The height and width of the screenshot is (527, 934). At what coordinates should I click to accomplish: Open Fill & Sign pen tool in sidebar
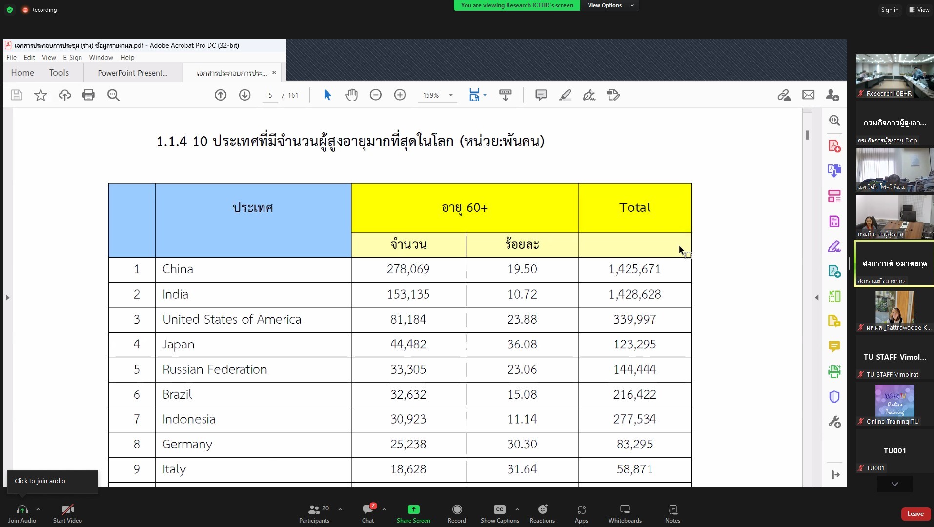[x=834, y=246]
